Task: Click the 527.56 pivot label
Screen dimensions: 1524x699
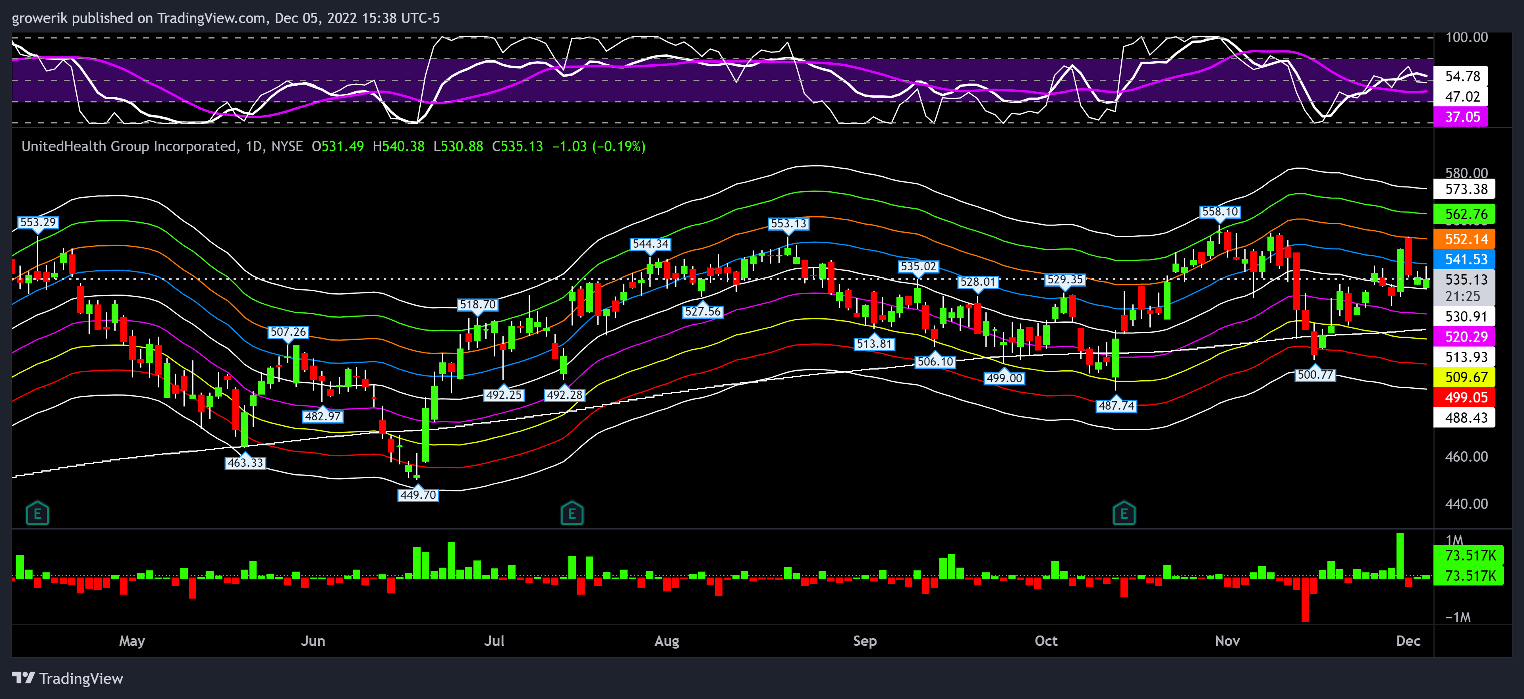Action: click(702, 311)
